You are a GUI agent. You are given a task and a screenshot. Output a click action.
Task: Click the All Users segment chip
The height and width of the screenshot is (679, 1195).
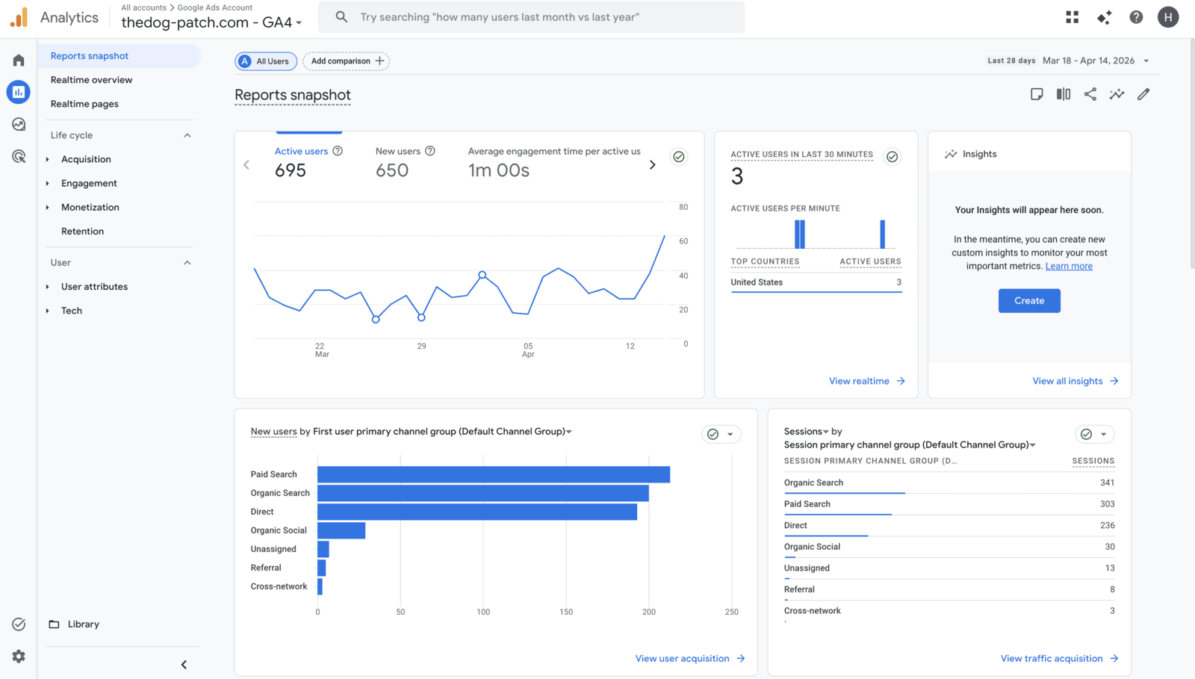tap(266, 61)
